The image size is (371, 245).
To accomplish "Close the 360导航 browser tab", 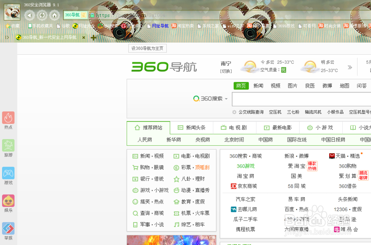I will pyautogui.click(x=83, y=38).
